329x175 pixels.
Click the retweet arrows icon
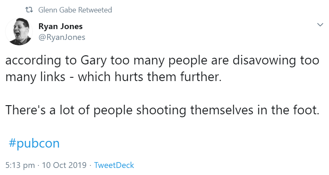[29, 10]
